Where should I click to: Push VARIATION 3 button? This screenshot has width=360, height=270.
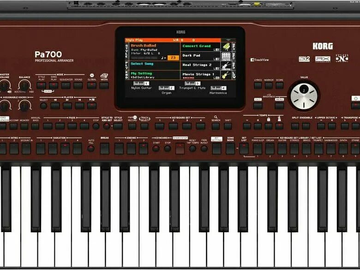pyautogui.click(x=65, y=149)
